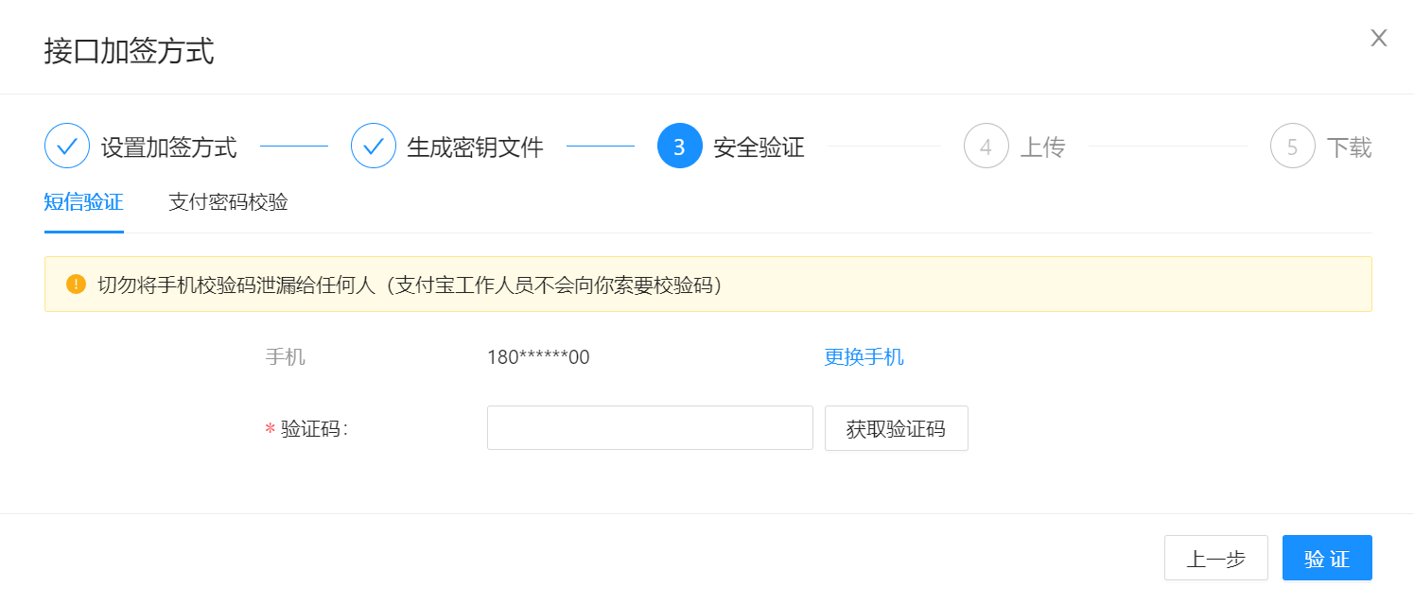Click the 上传 step label
This screenshot has width=1414, height=604.
point(1042,147)
